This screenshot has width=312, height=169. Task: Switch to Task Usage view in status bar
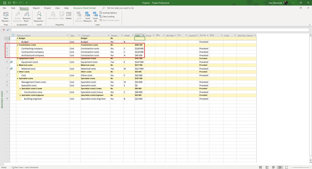point(267,167)
